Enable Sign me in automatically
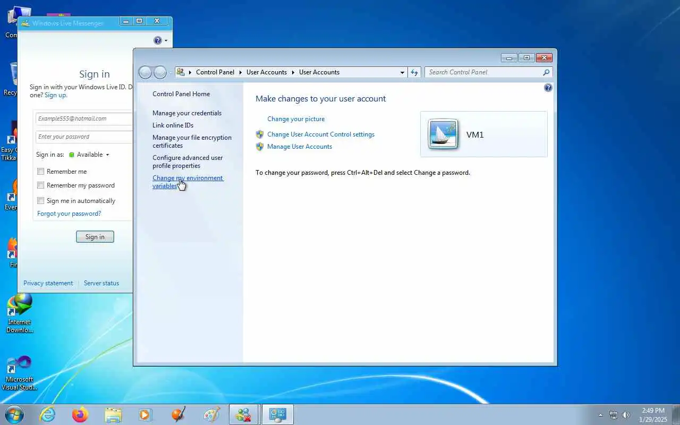The width and height of the screenshot is (680, 425). coord(41,201)
